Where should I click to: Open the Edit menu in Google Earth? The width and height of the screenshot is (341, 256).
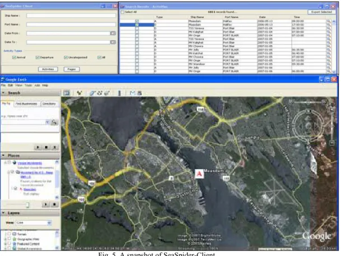[10, 86]
